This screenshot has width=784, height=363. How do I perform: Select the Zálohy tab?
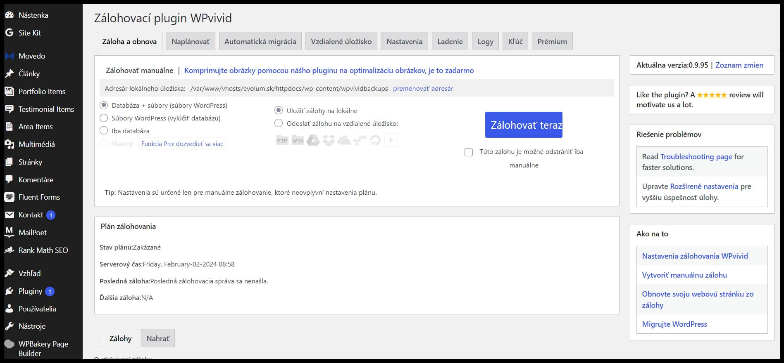pos(120,338)
